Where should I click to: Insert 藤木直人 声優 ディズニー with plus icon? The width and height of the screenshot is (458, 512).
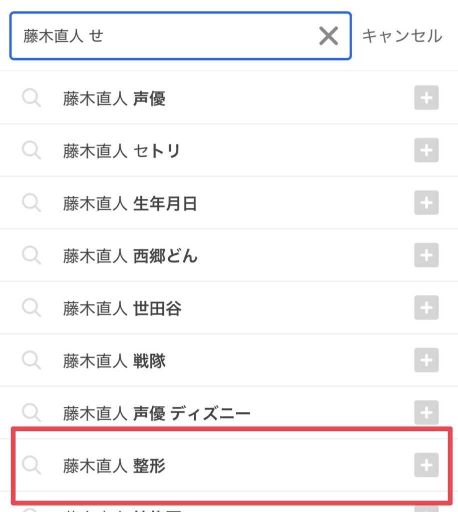[x=427, y=412]
